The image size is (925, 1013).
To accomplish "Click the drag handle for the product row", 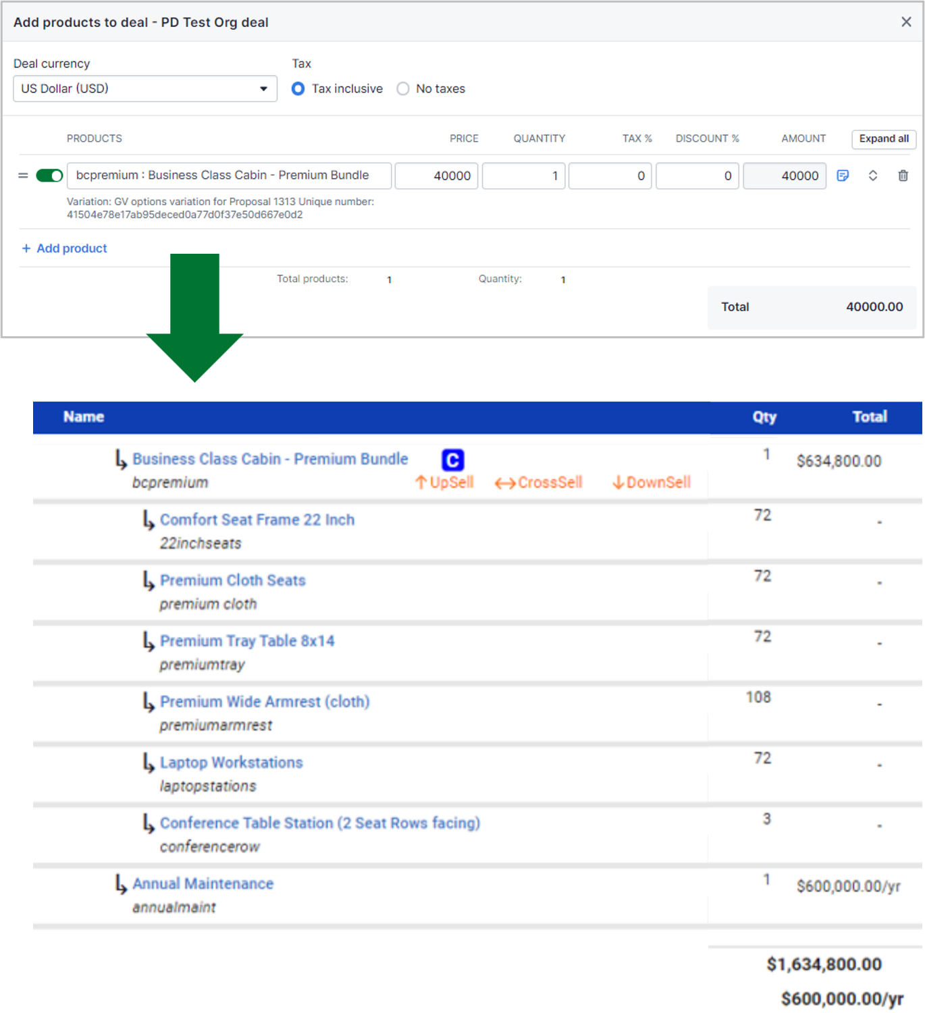I will [x=23, y=175].
